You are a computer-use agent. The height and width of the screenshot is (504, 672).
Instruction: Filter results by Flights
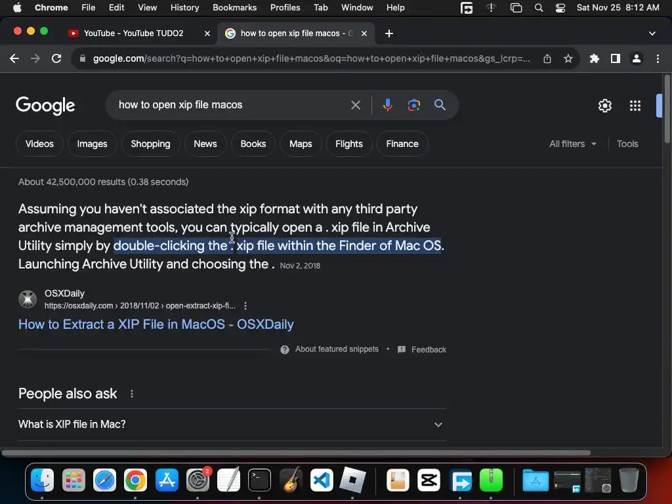tap(349, 144)
